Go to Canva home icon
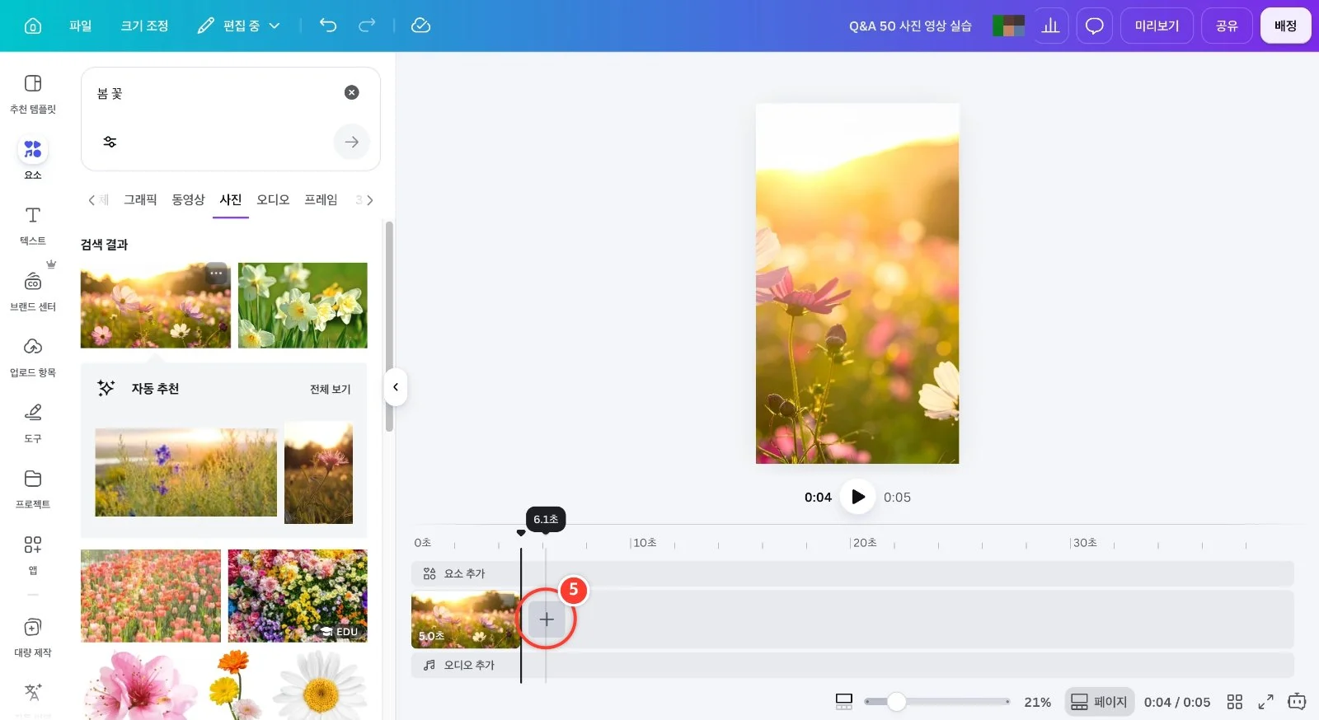This screenshot has width=1319, height=720. pyautogui.click(x=33, y=26)
